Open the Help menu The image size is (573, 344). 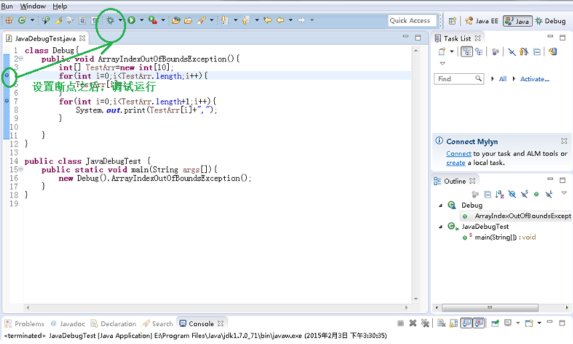click(59, 6)
